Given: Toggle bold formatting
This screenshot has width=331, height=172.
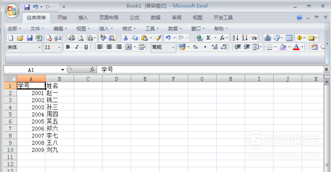Looking at the screenshot, I should point(68,47).
